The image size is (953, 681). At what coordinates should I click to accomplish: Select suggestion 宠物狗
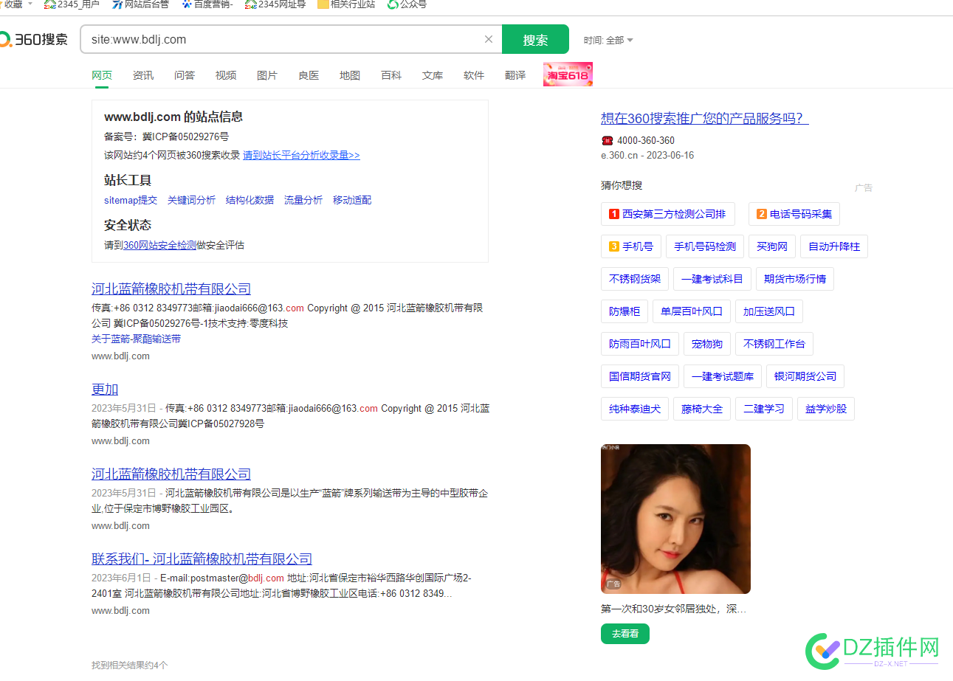tap(707, 344)
